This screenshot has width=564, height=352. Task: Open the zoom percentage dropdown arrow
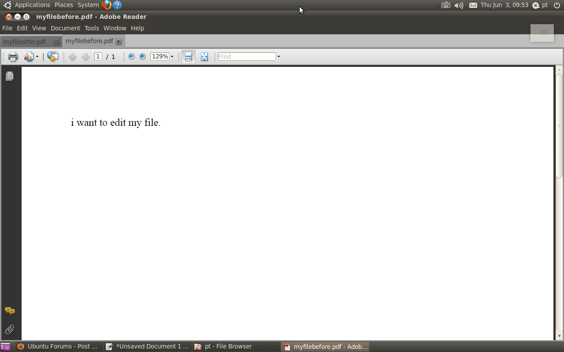[172, 57]
